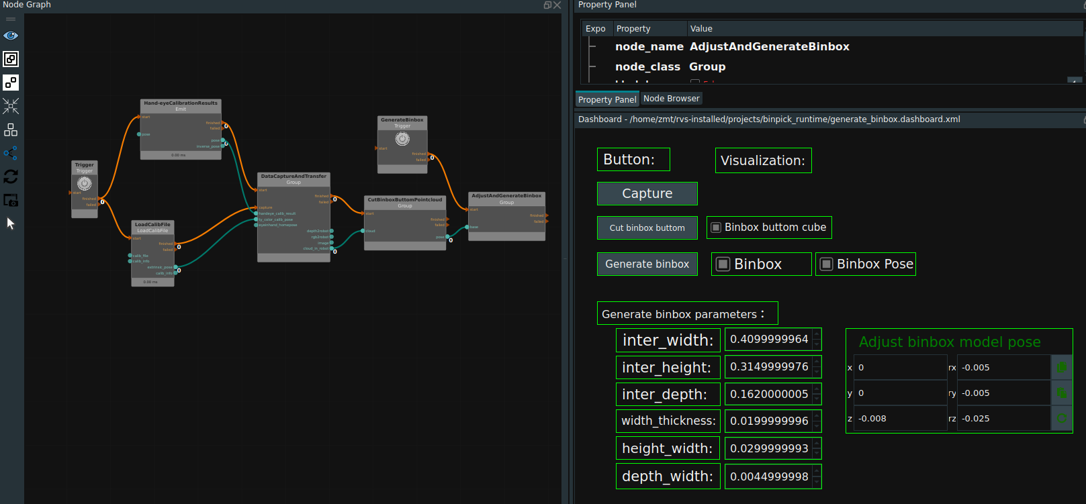The image size is (1086, 504).
Task: Click the depth_width spinner arrows
Action: click(817, 476)
